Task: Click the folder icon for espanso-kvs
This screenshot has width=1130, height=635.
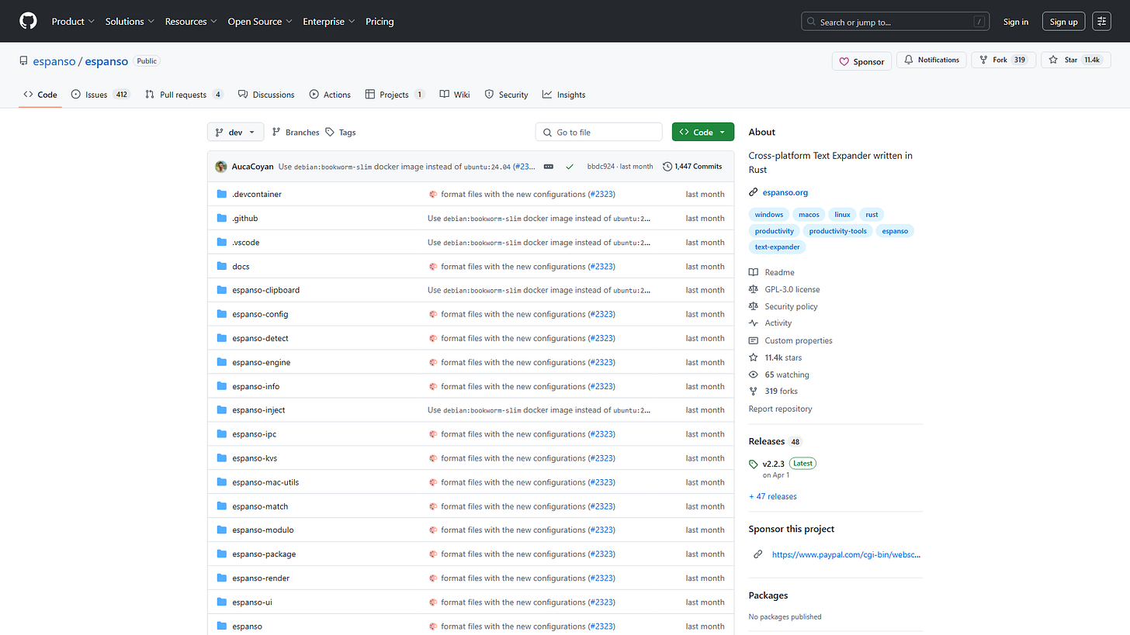Action: pyautogui.click(x=222, y=458)
